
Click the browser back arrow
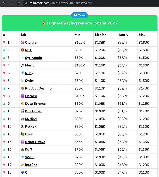[x=4, y=3]
